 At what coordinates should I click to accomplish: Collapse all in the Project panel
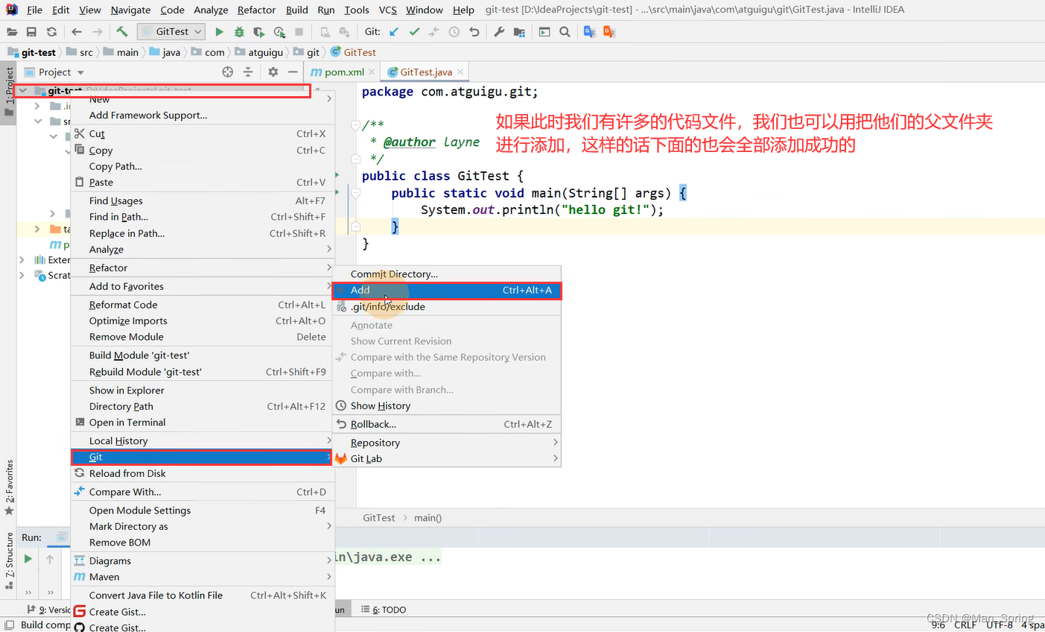(248, 72)
